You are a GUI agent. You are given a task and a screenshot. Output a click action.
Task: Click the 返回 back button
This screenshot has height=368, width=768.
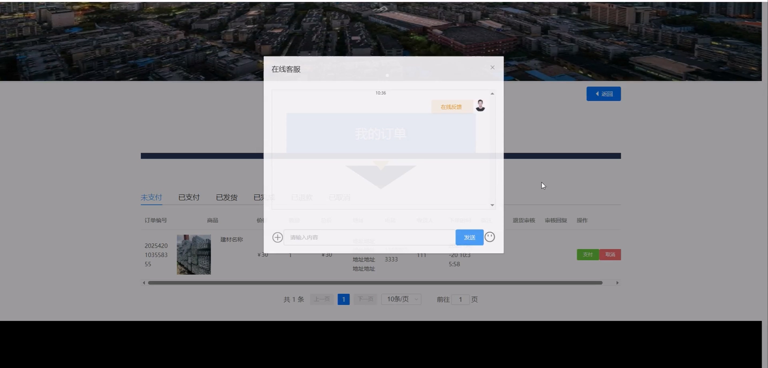(603, 94)
